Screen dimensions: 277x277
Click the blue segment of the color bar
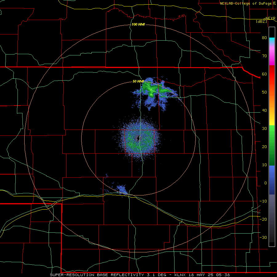pos(272,180)
